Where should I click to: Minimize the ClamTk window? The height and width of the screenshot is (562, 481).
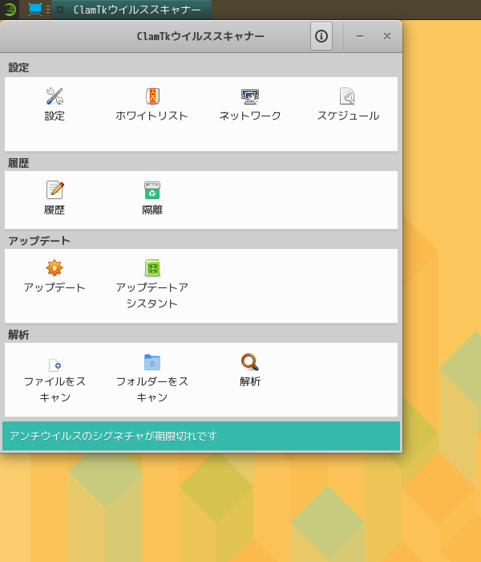(x=360, y=36)
